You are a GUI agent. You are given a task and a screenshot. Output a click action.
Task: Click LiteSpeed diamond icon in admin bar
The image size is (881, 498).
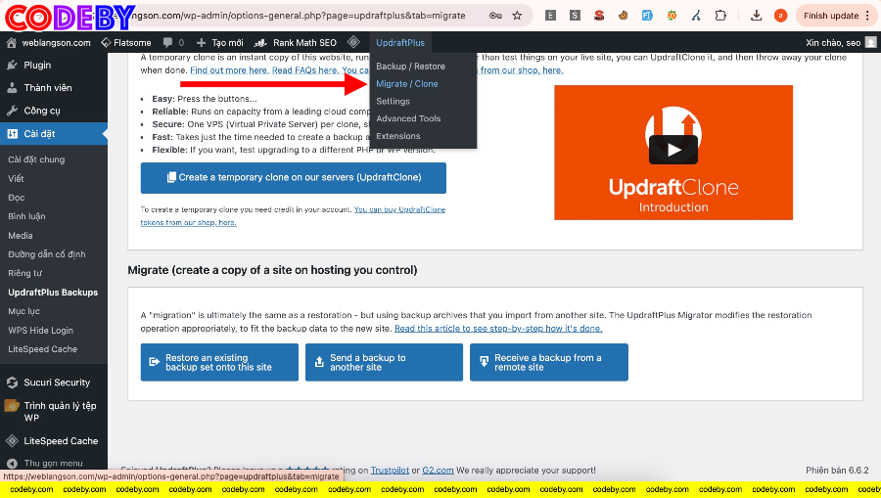(x=353, y=41)
